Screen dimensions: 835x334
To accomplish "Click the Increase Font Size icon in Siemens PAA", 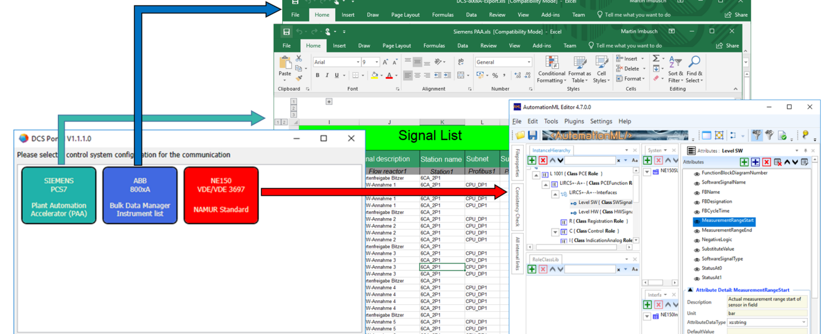I will pos(385,62).
